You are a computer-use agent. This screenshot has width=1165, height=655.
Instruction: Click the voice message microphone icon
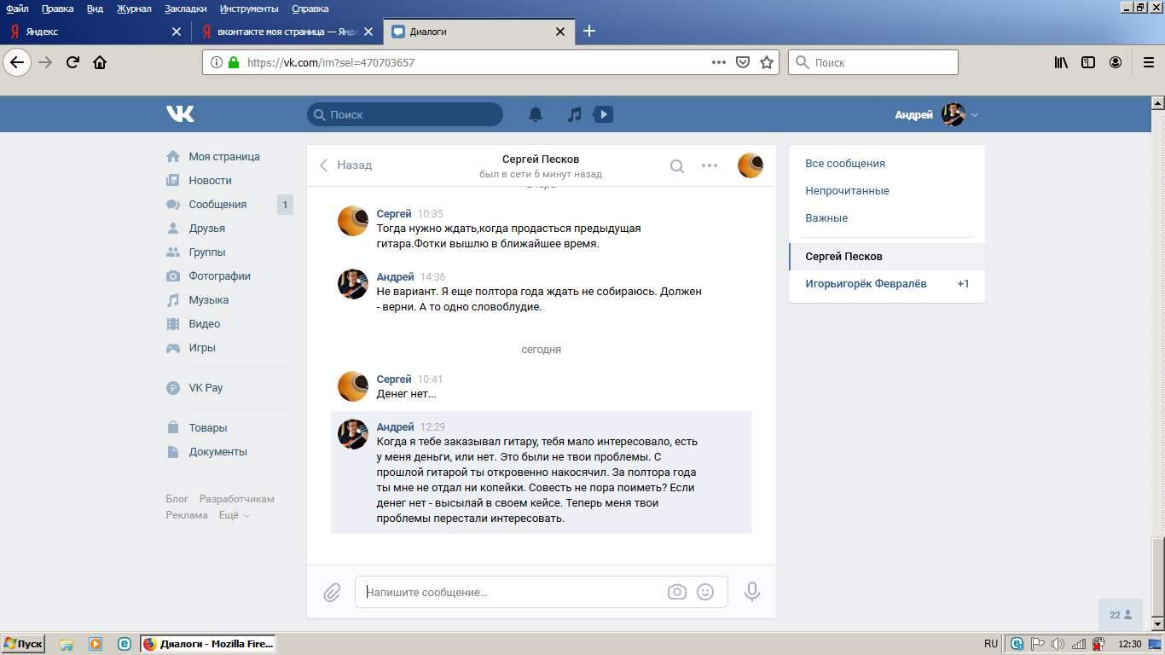(751, 592)
